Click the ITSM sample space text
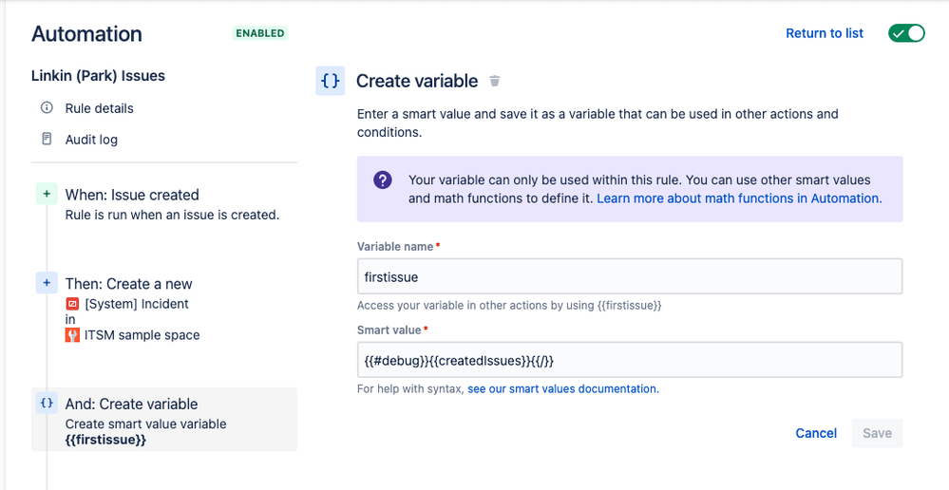The width and height of the screenshot is (949, 490). (142, 335)
